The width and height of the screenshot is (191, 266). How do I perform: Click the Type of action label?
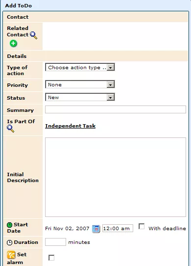(x=17, y=70)
